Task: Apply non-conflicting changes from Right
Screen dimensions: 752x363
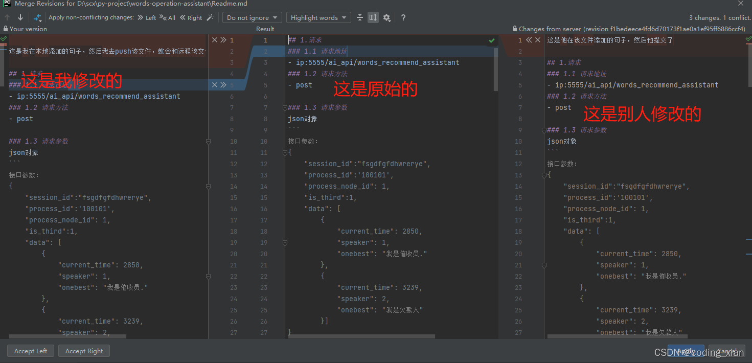Action: click(x=191, y=17)
